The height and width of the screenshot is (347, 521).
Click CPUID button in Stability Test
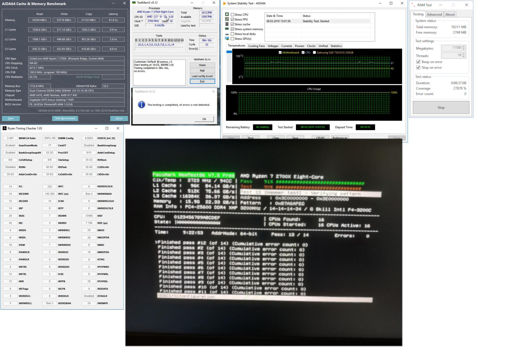click(320, 138)
